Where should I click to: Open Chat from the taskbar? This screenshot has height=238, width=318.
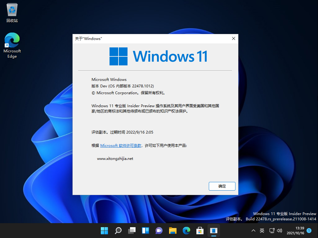(x=159, y=231)
